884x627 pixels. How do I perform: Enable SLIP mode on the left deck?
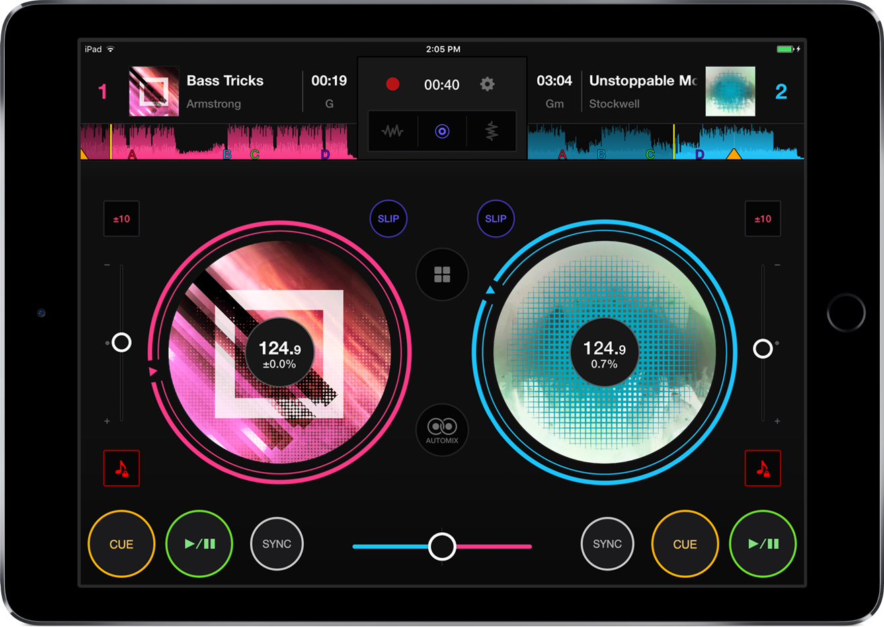pyautogui.click(x=389, y=219)
